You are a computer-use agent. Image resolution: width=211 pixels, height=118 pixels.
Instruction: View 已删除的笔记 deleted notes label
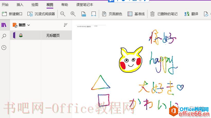168,14
